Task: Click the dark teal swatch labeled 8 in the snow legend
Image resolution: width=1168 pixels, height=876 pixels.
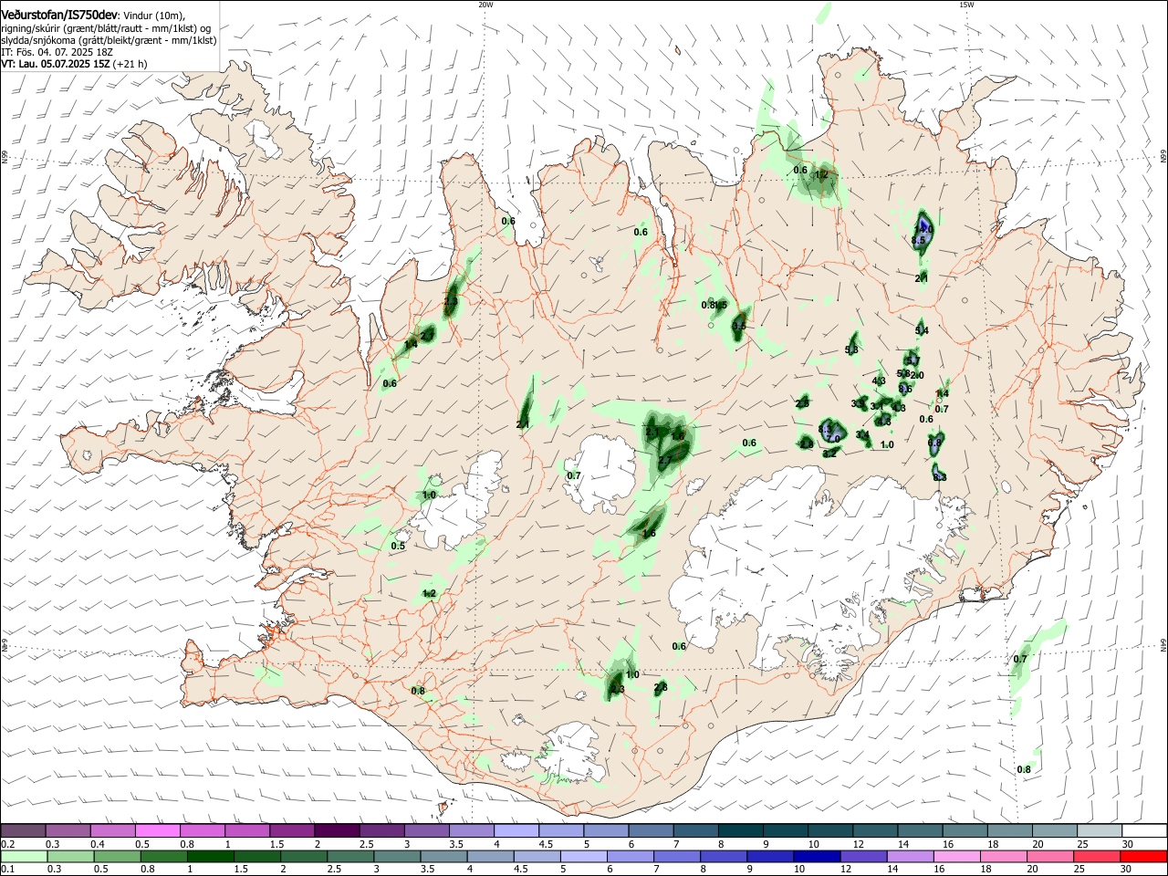Action: 740,830
